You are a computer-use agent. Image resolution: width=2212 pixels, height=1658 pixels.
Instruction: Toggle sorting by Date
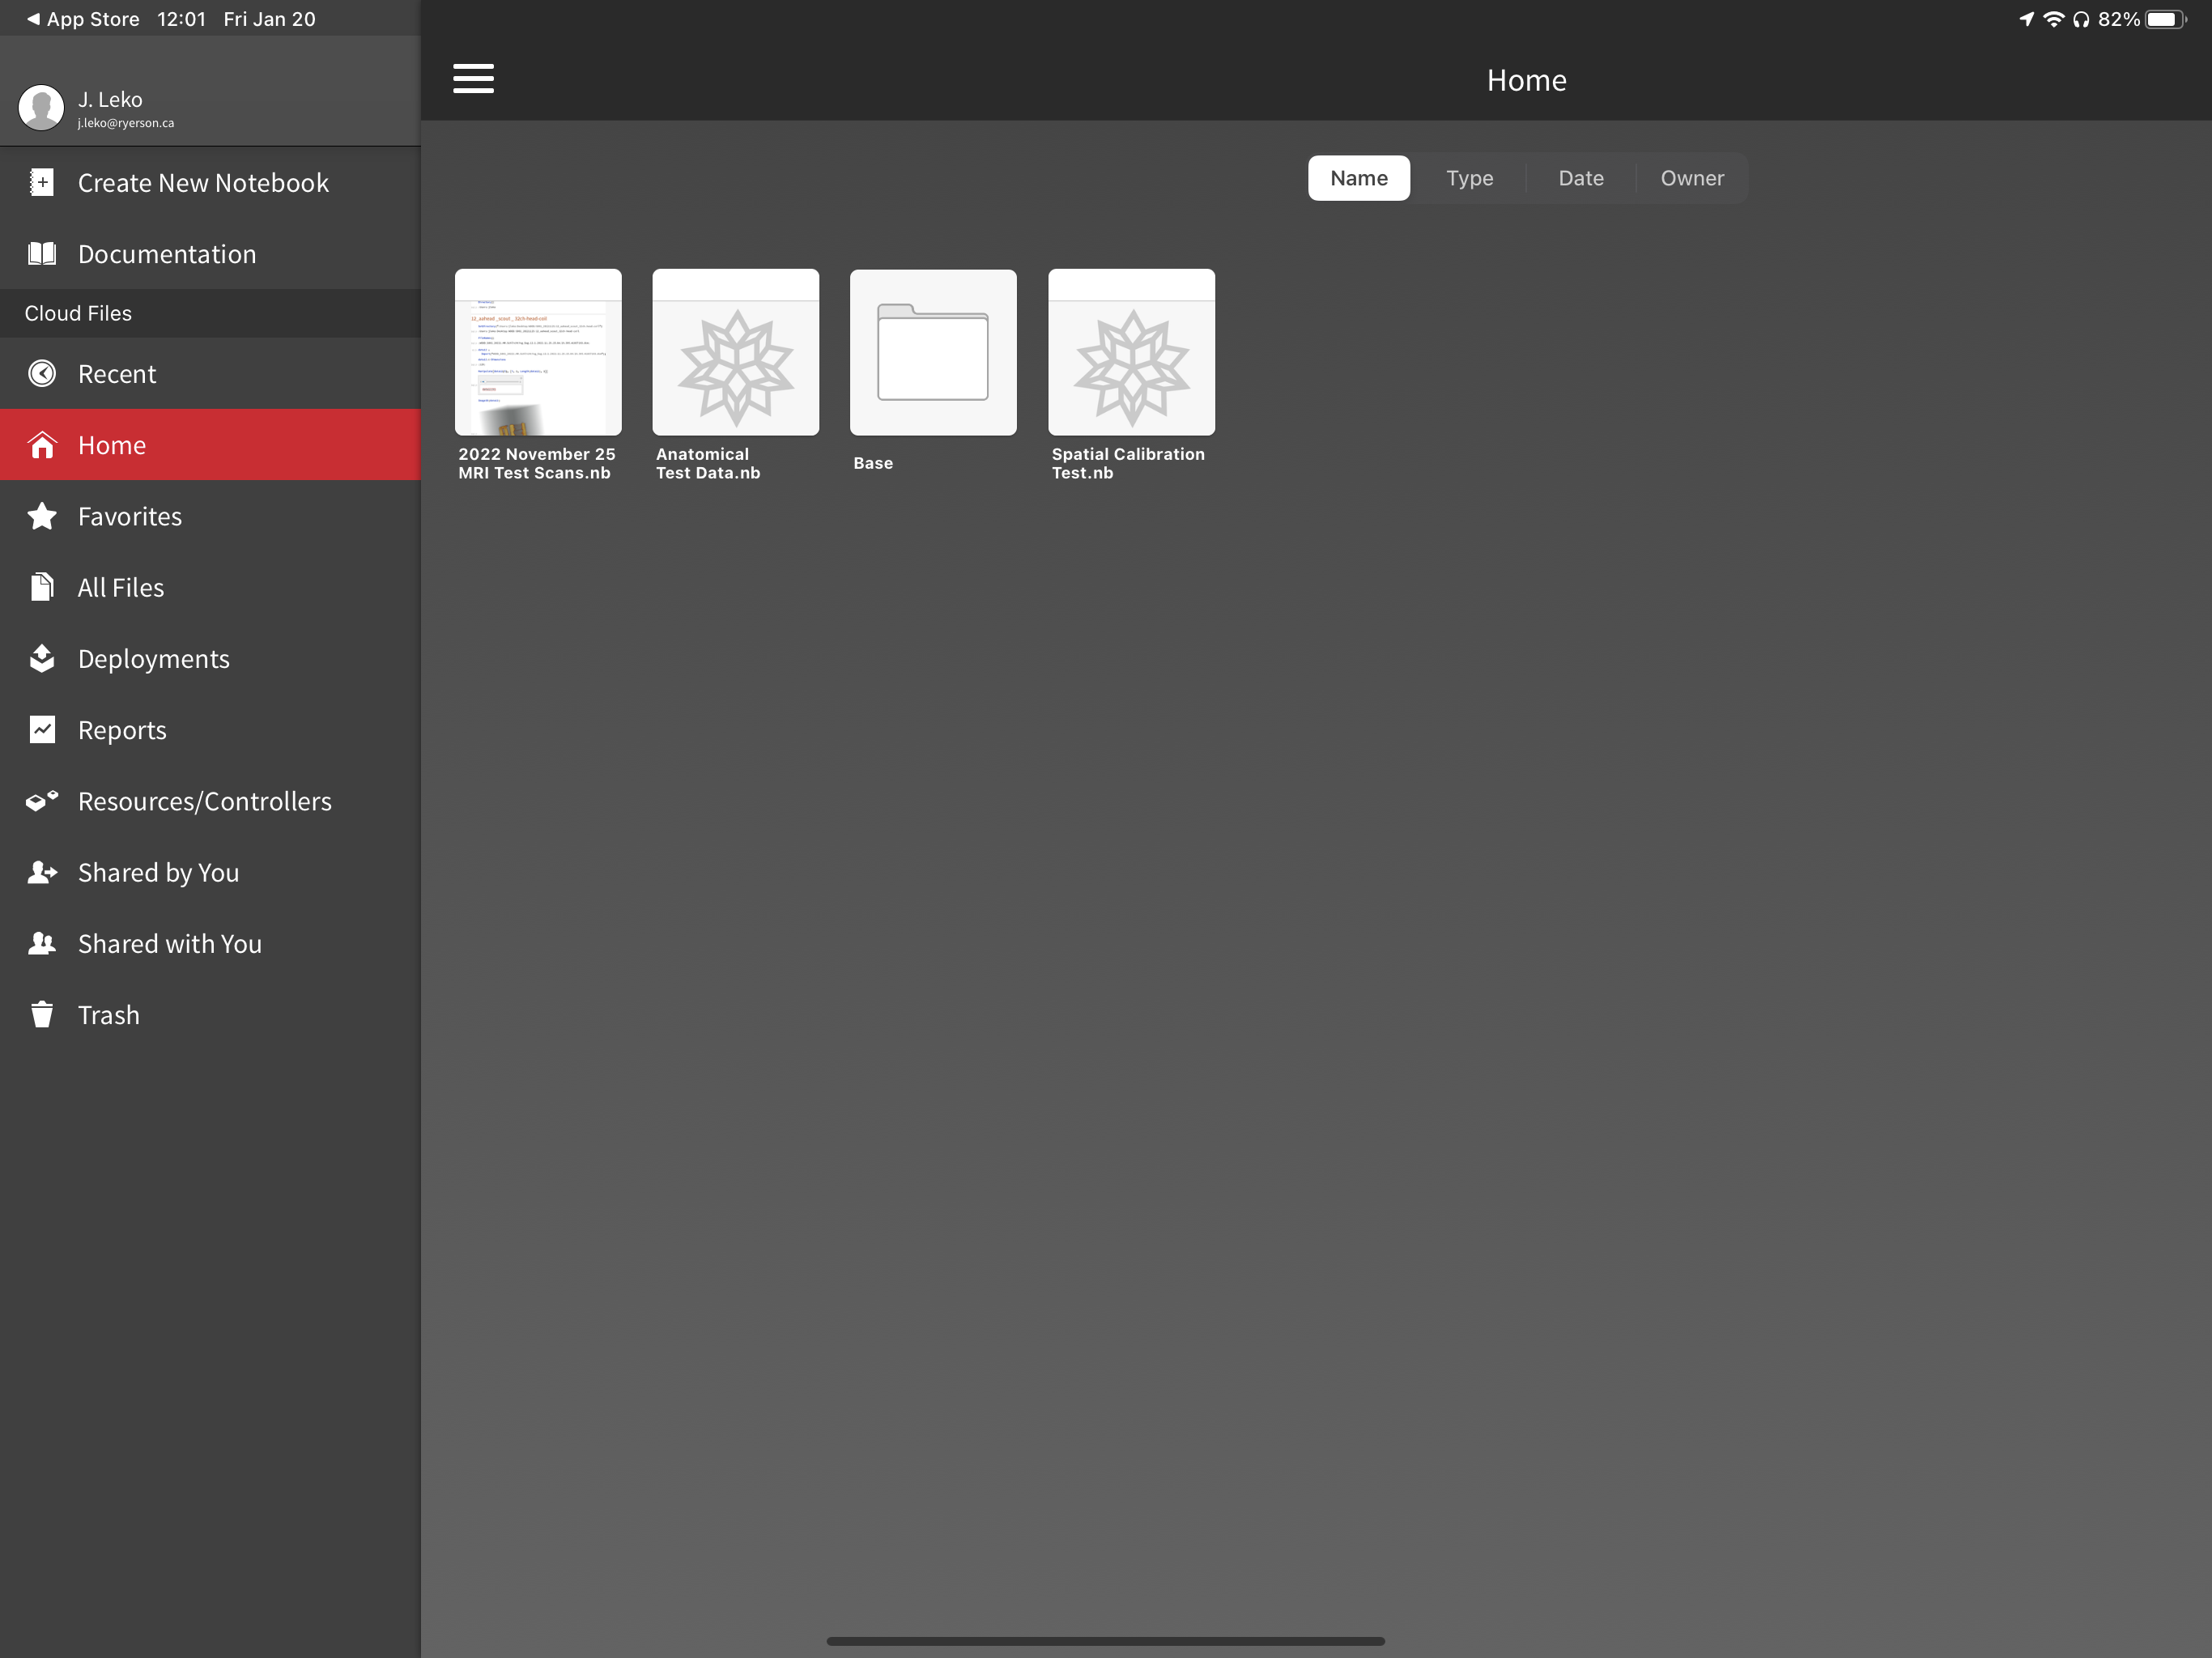pos(1576,177)
